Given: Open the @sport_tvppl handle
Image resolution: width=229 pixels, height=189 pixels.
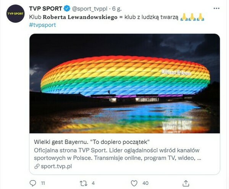Looking at the screenshot, I should coord(90,9).
